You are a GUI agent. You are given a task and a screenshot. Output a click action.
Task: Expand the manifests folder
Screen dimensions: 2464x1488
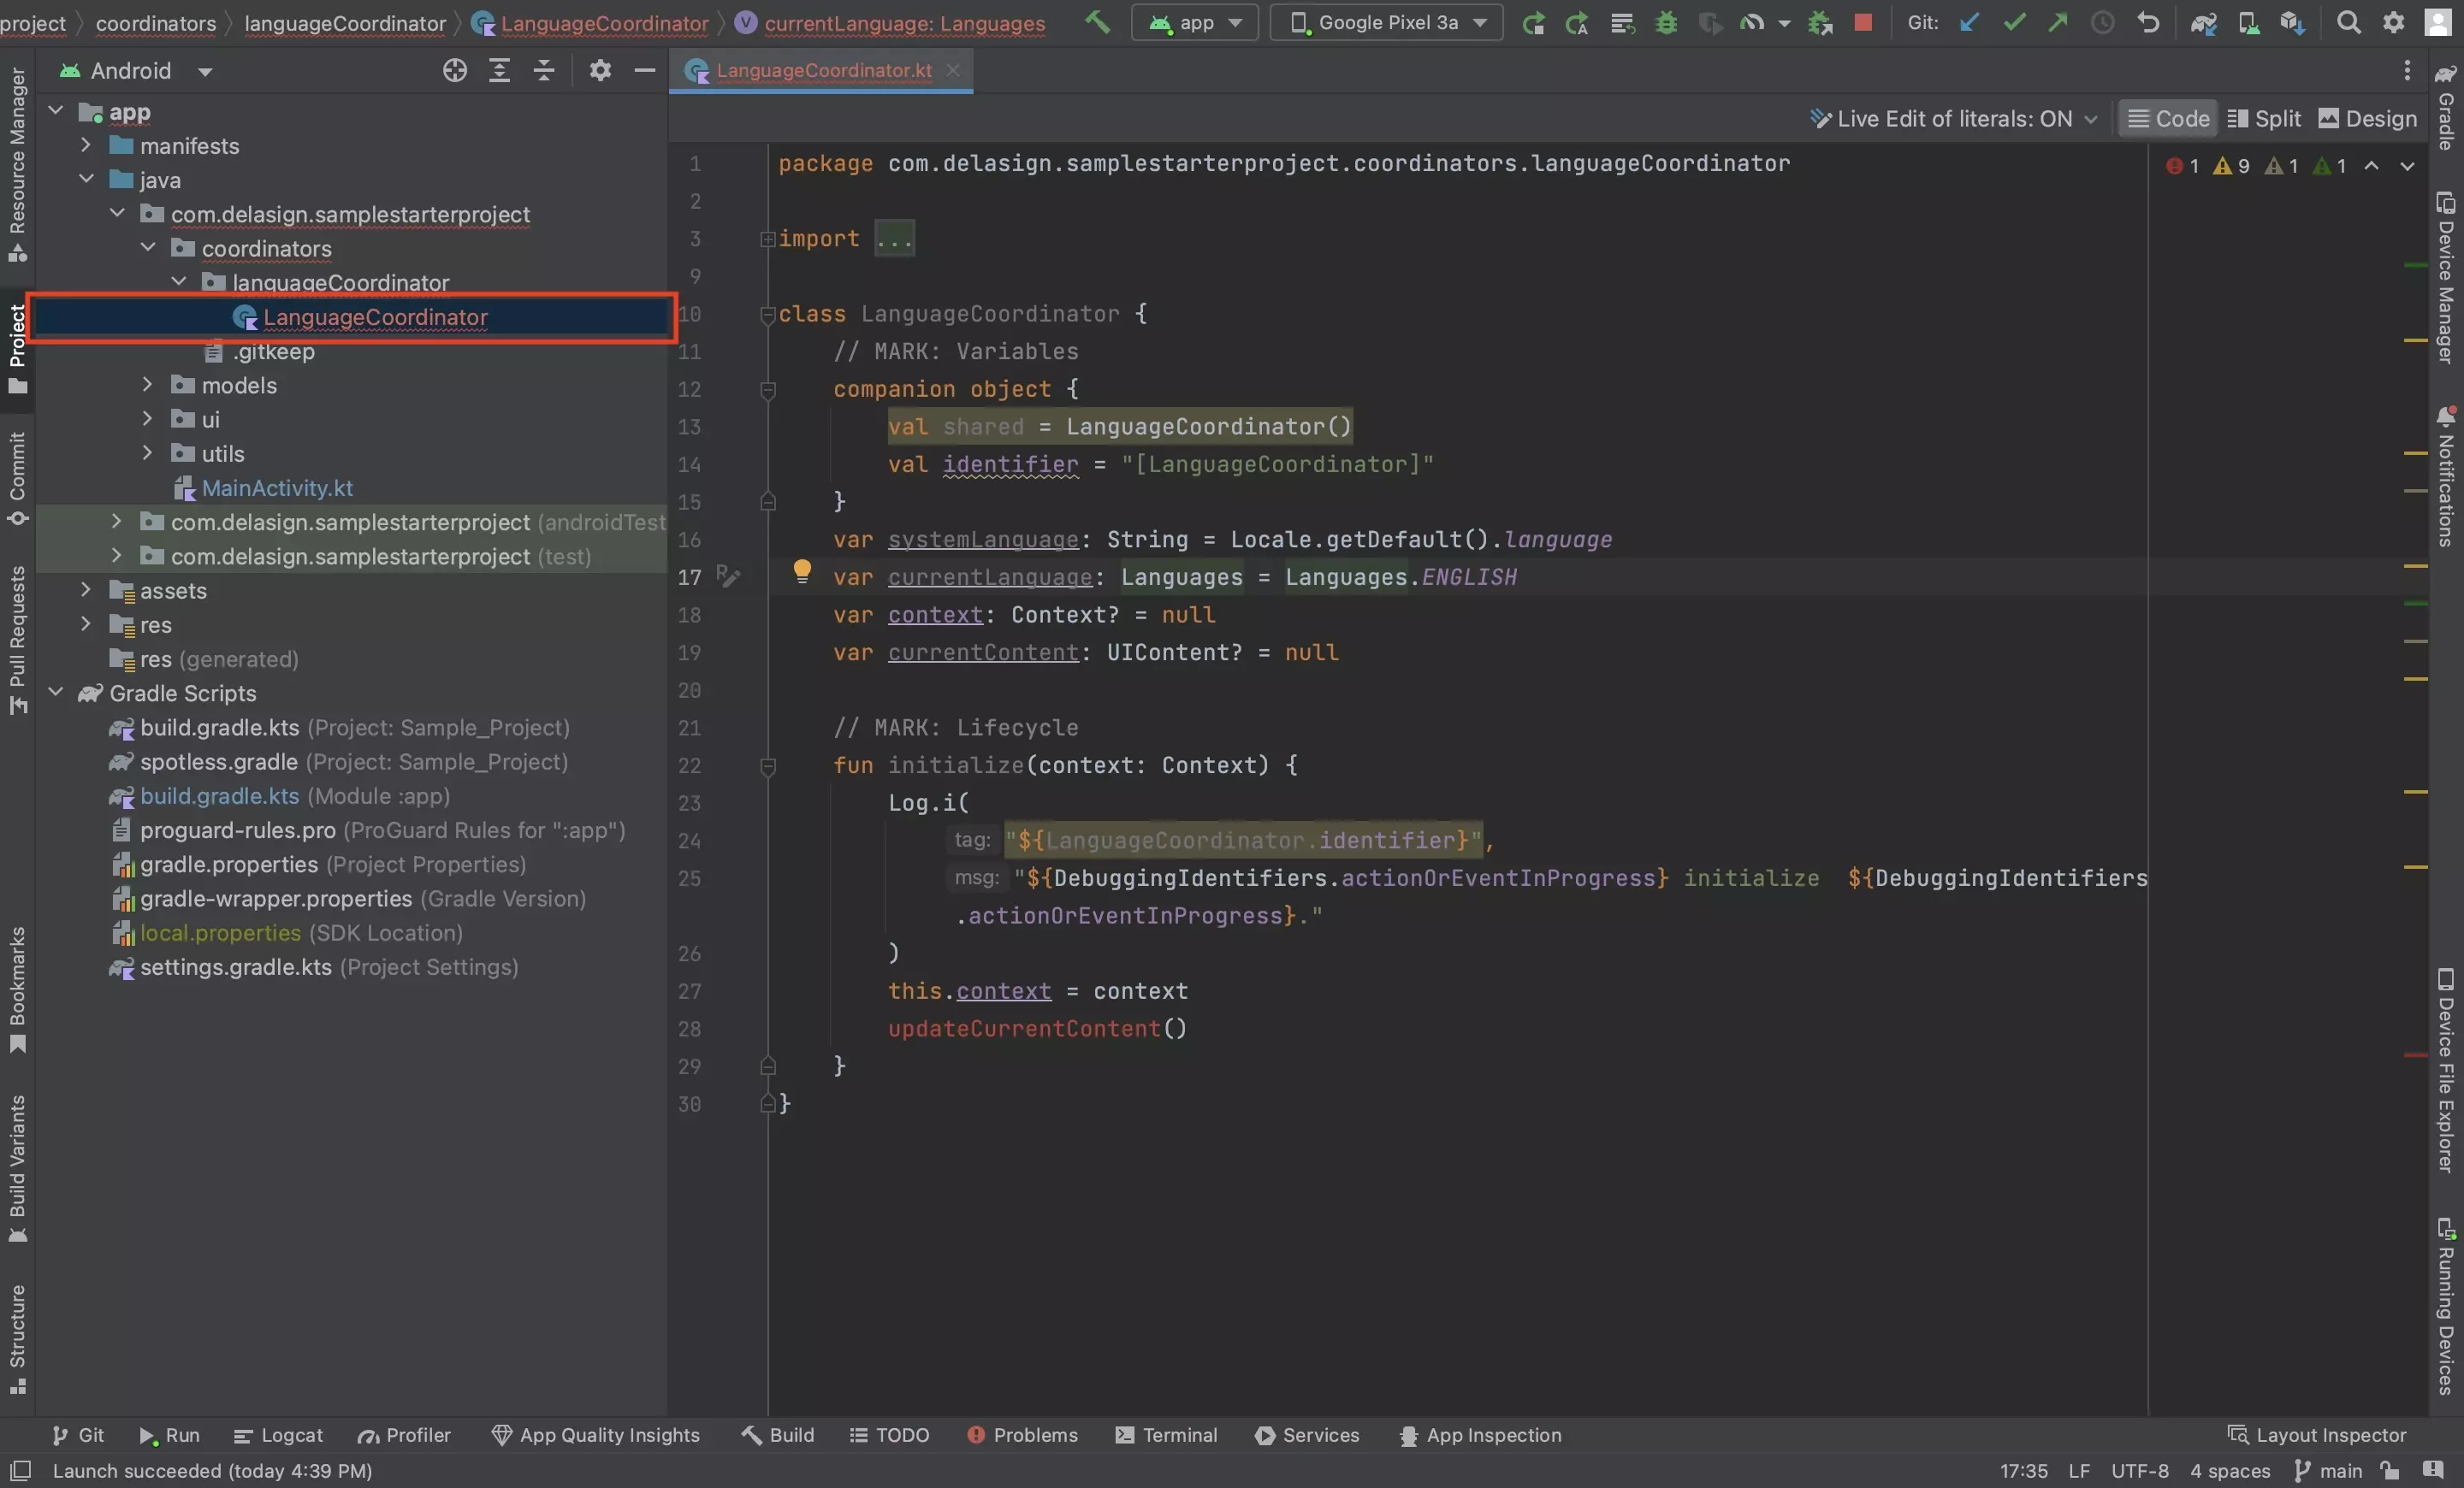[x=86, y=146]
